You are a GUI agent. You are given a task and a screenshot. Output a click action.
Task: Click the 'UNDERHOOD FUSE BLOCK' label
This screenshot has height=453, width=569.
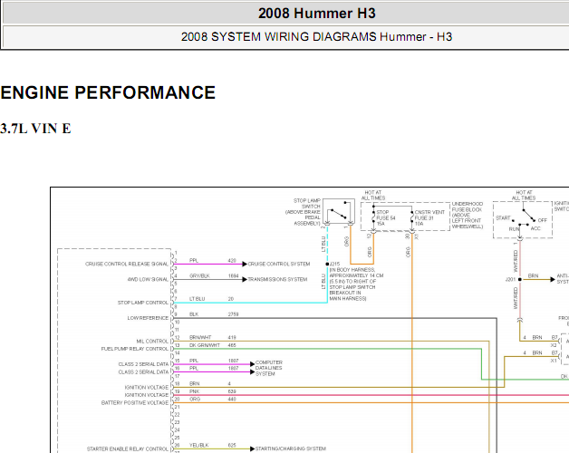click(468, 216)
